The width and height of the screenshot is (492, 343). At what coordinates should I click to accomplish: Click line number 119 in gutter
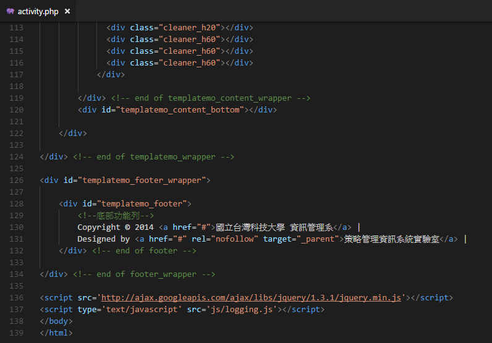(16, 98)
